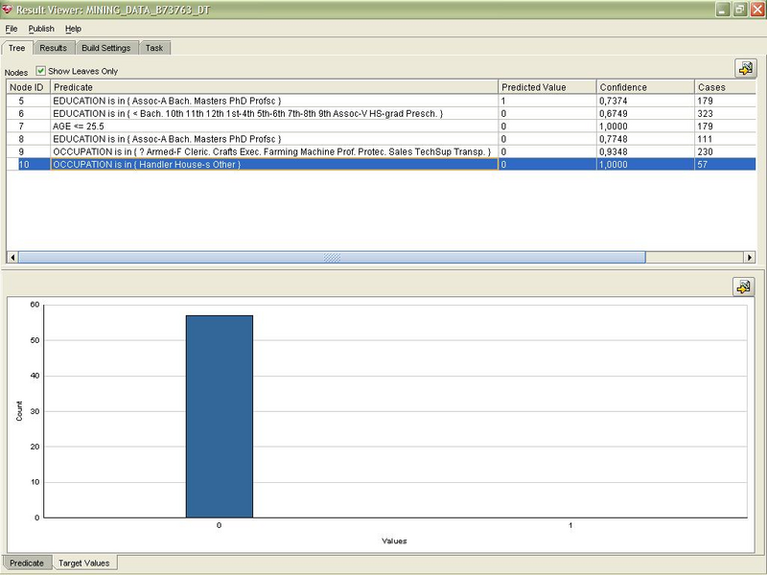
Task: Select node 9 OCCUPATION row
Action: click(x=381, y=151)
